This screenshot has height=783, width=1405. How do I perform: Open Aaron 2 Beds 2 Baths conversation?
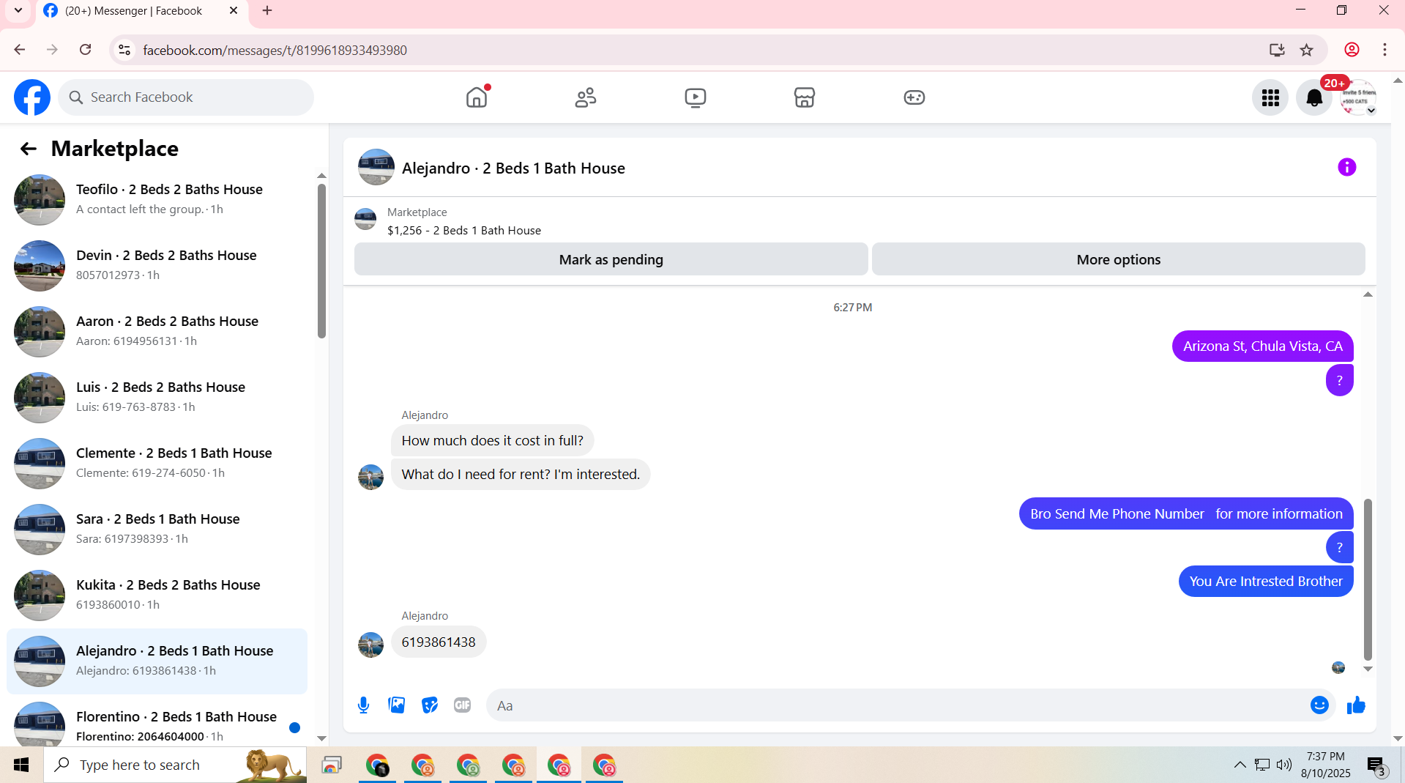click(157, 331)
